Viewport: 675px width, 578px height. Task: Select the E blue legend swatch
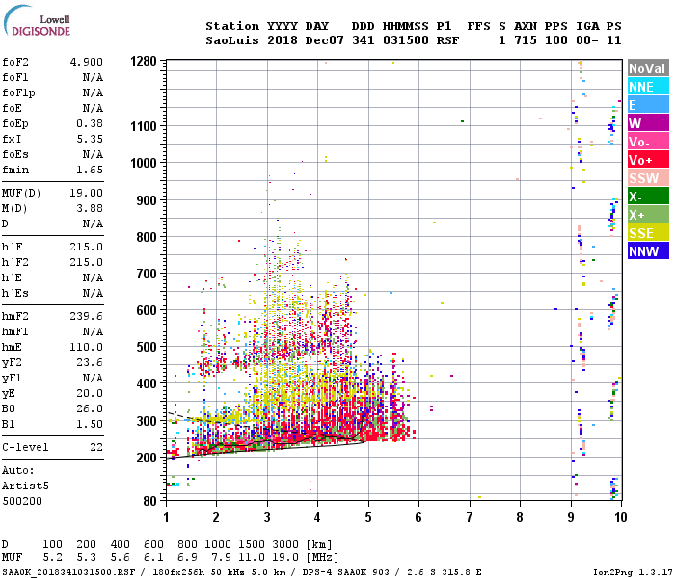coord(648,105)
